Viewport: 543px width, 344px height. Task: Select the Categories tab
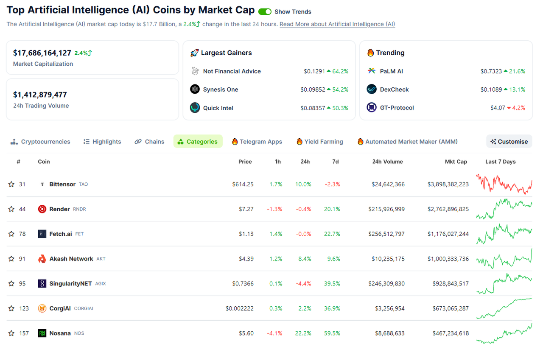(x=198, y=142)
